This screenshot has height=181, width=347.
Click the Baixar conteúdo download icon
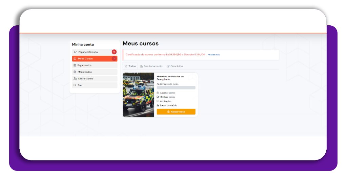coord(158,105)
